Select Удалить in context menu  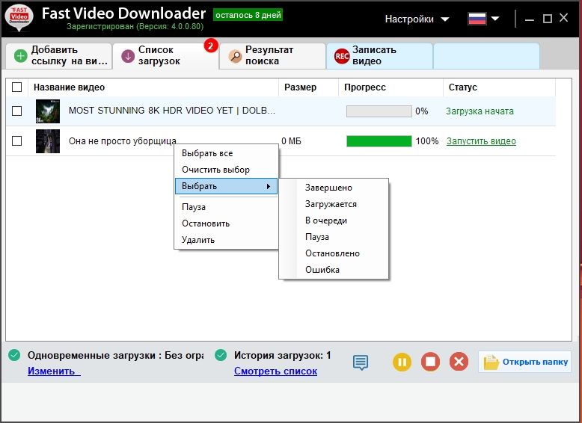[x=226, y=239]
